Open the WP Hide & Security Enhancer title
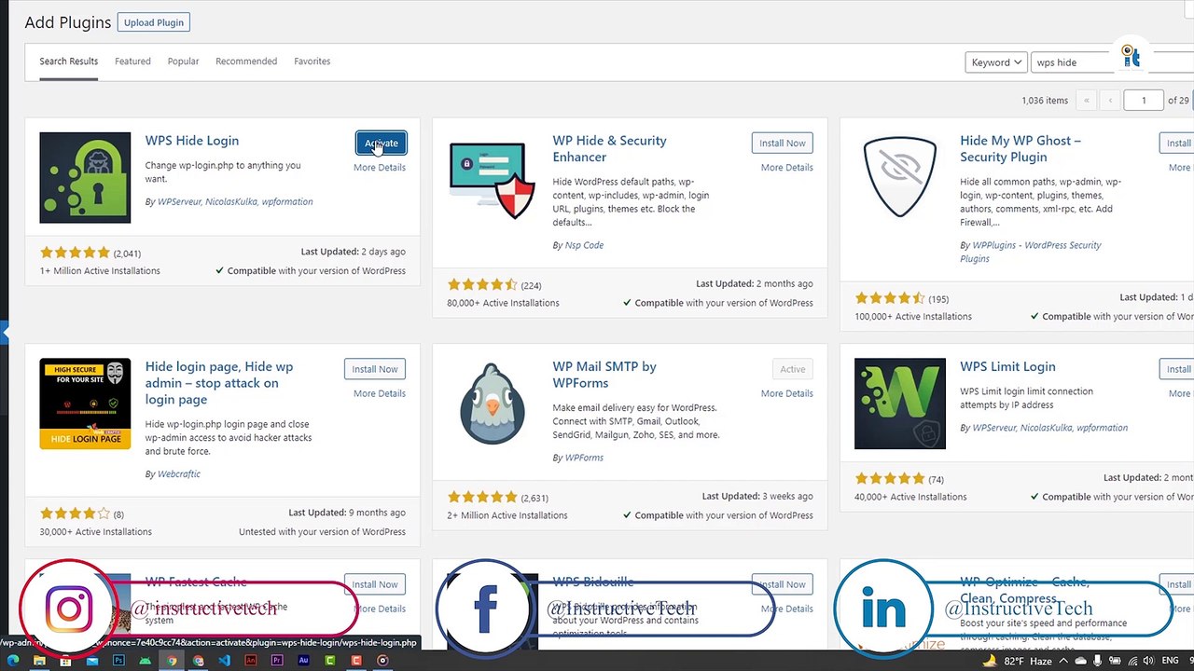Viewport: 1194px width, 671px height. click(x=609, y=149)
